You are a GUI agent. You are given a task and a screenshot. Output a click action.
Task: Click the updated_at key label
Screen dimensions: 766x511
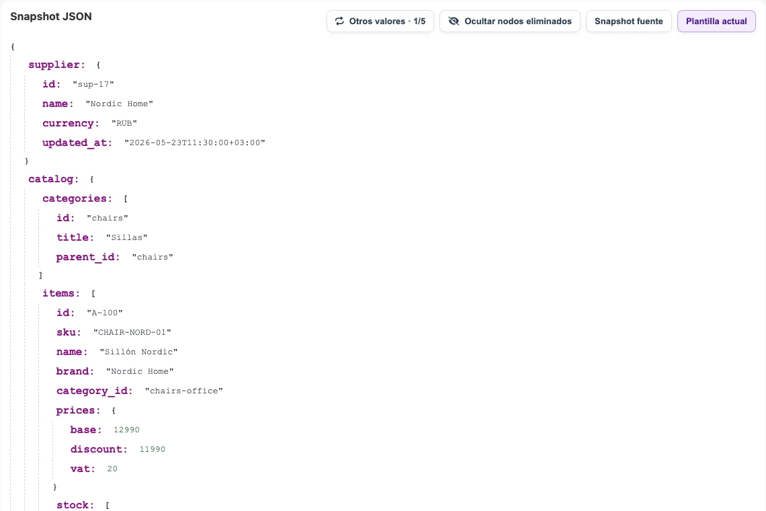pos(77,143)
